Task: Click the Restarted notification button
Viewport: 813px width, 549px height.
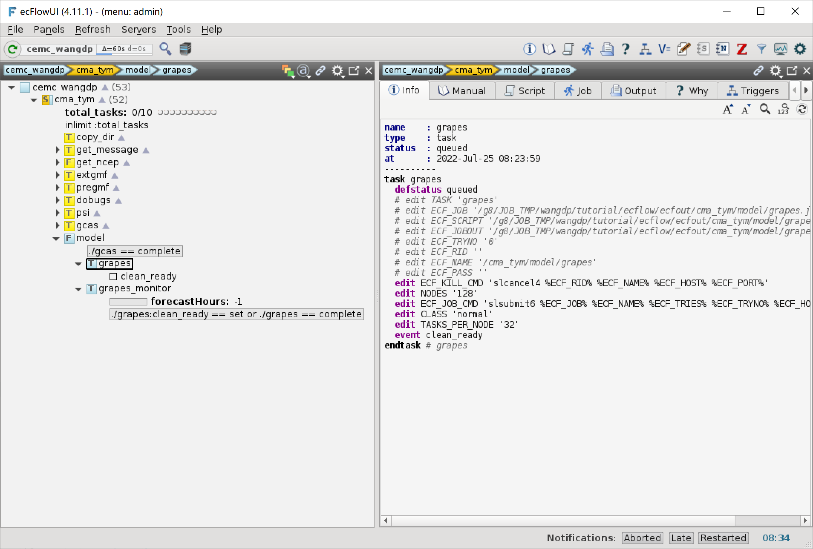Action: pyautogui.click(x=723, y=538)
